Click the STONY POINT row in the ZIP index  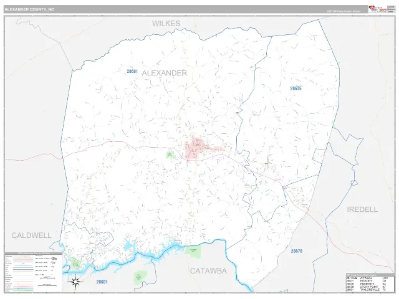coord(366,287)
